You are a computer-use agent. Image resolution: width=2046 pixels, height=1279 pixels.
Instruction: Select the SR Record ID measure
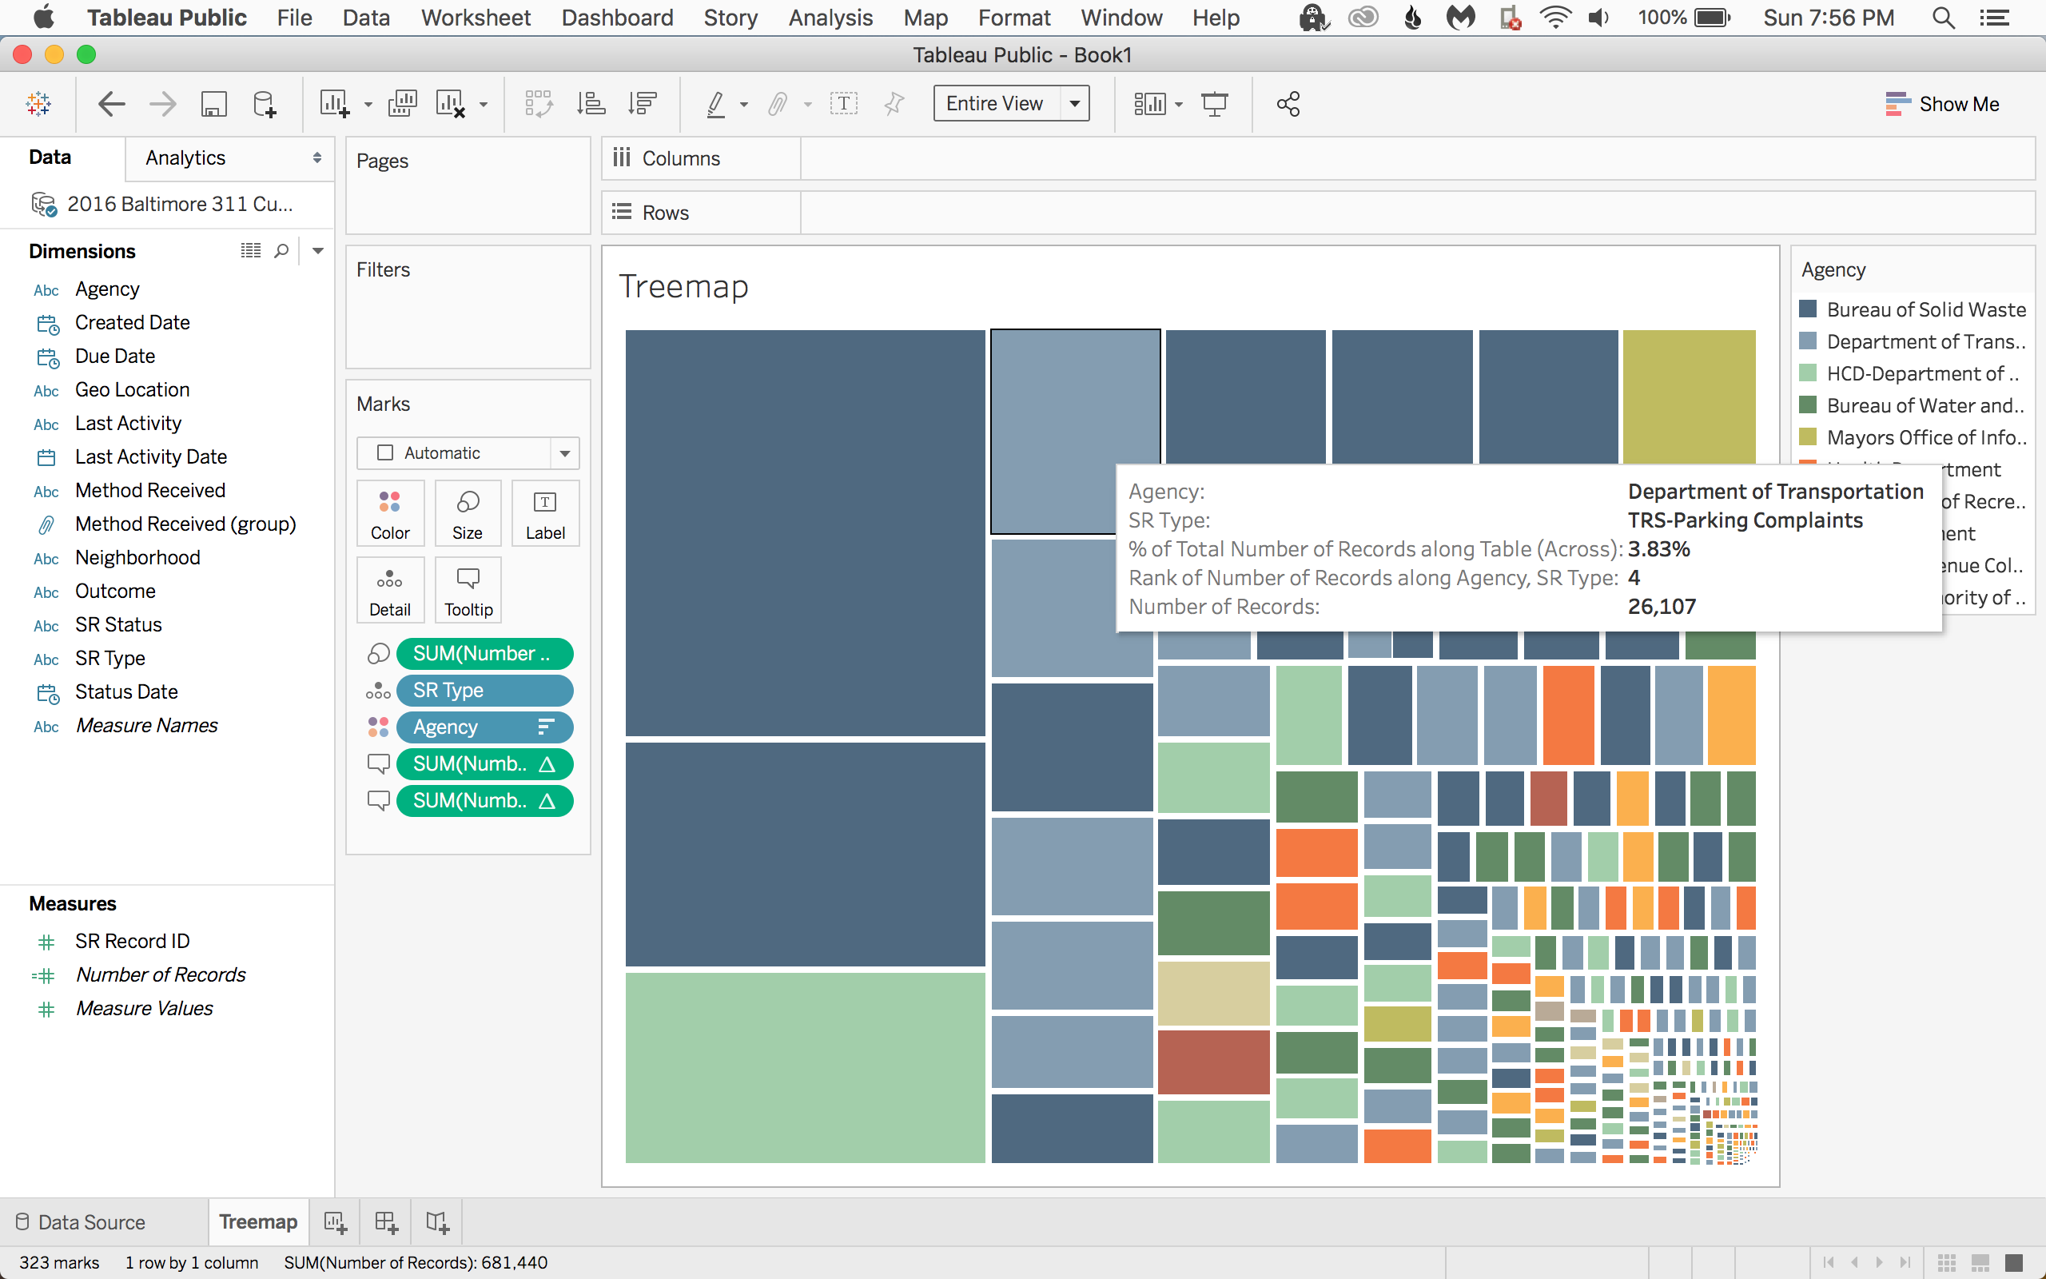point(132,941)
